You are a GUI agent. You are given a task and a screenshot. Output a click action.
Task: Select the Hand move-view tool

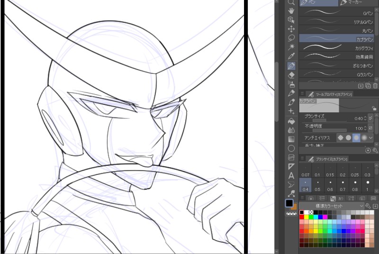pos(291,11)
